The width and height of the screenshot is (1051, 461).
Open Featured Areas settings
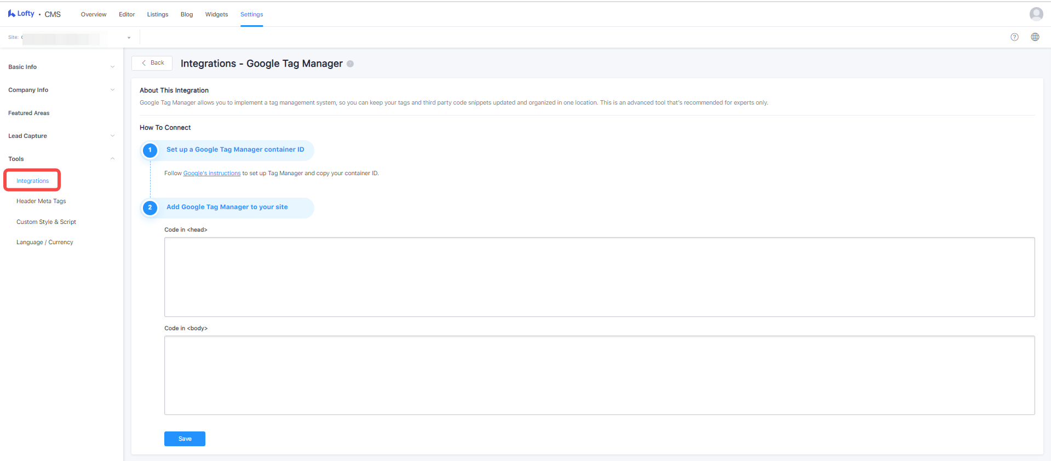[28, 113]
